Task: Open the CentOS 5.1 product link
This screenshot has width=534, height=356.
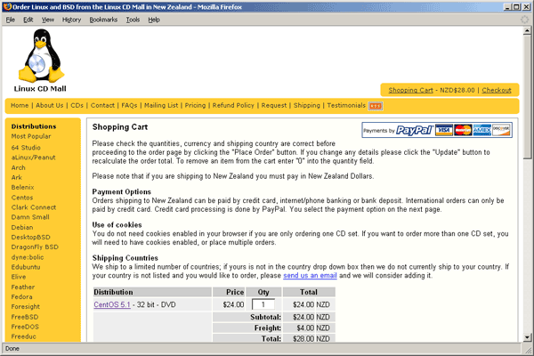Action: click(x=112, y=305)
